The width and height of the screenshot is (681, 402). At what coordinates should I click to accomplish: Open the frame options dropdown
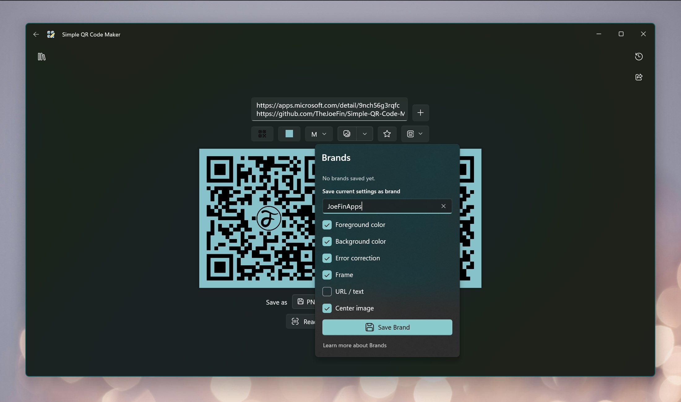[415, 134]
